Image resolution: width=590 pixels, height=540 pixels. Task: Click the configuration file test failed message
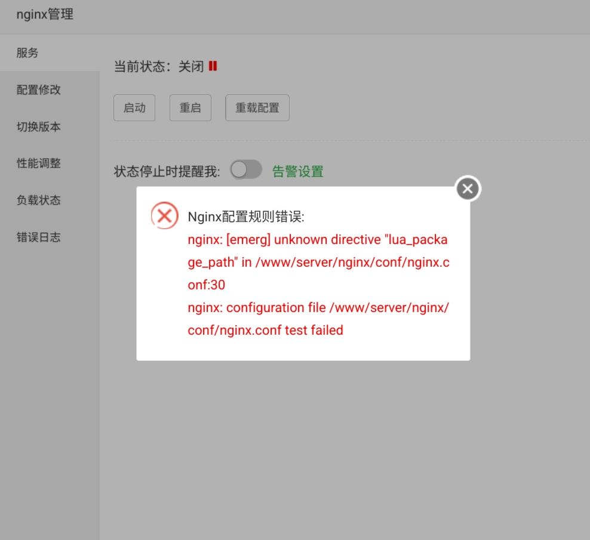(x=318, y=319)
